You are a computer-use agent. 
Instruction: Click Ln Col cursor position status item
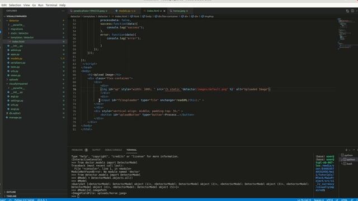point(304,200)
